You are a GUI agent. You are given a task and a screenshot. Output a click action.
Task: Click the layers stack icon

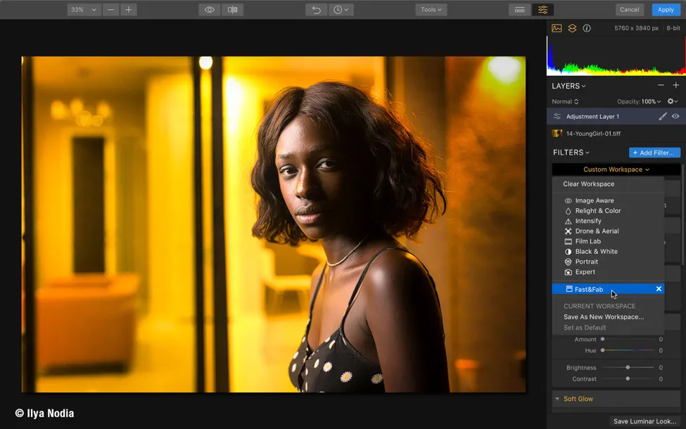[572, 28]
